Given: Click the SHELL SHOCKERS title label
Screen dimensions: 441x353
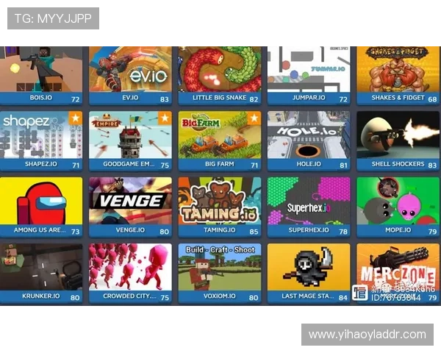Looking at the screenshot, I should point(398,164).
